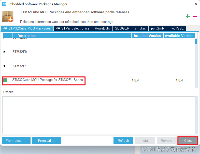Switch to the wolfSSL tab

point(177,28)
